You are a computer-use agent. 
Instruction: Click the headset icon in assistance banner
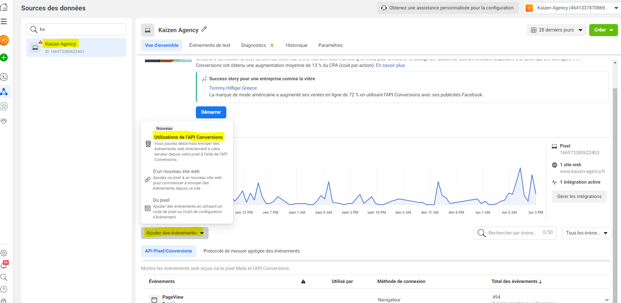point(384,8)
